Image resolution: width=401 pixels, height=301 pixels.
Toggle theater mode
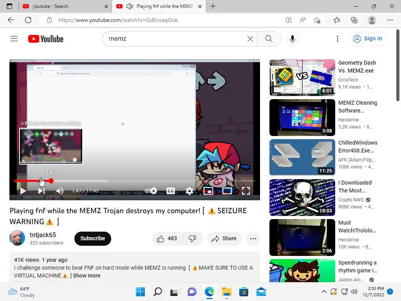point(227,191)
